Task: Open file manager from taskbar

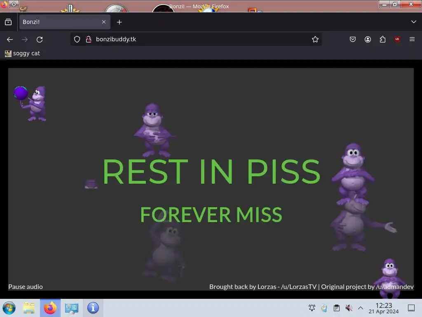Action: click(x=29, y=308)
